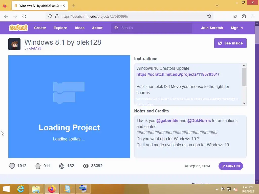This screenshot has width=259, height=194.
Task: Click the instructions scroll down arrow
Action: [244, 103]
